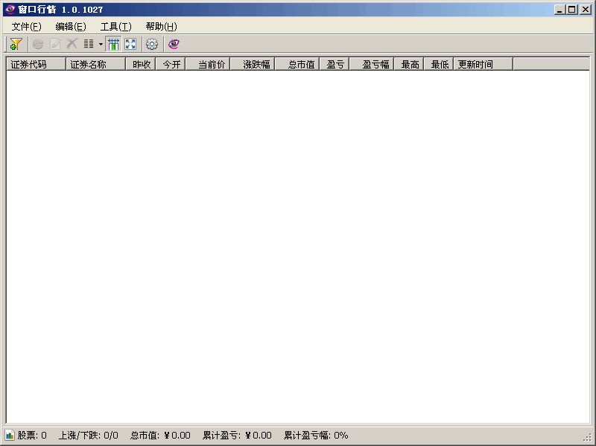Screen dimensions: 596x446
Task: Open the 帮助(H) menu
Action: [161, 26]
